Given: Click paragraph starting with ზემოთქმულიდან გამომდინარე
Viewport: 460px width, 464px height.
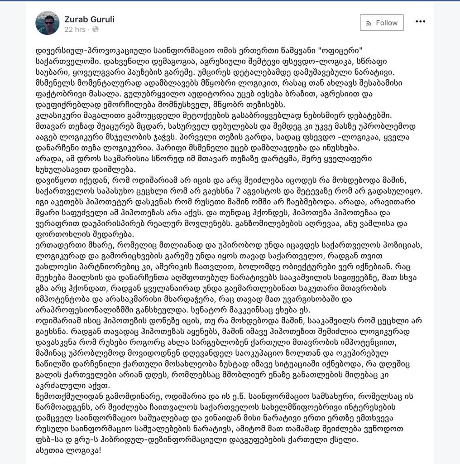Looking at the screenshot, I should (x=224, y=418).
